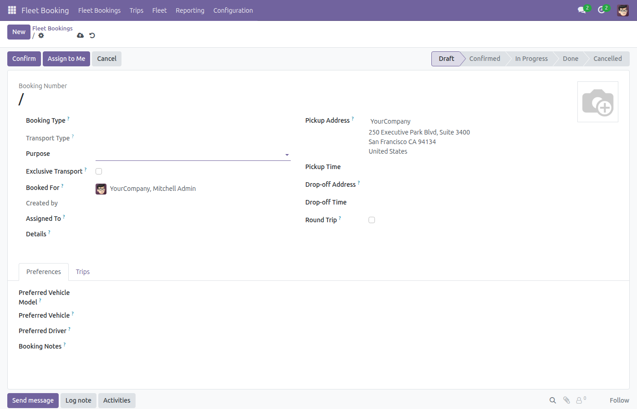Click the Booking Number label
Image resolution: width=637 pixels, height=409 pixels.
(x=43, y=86)
